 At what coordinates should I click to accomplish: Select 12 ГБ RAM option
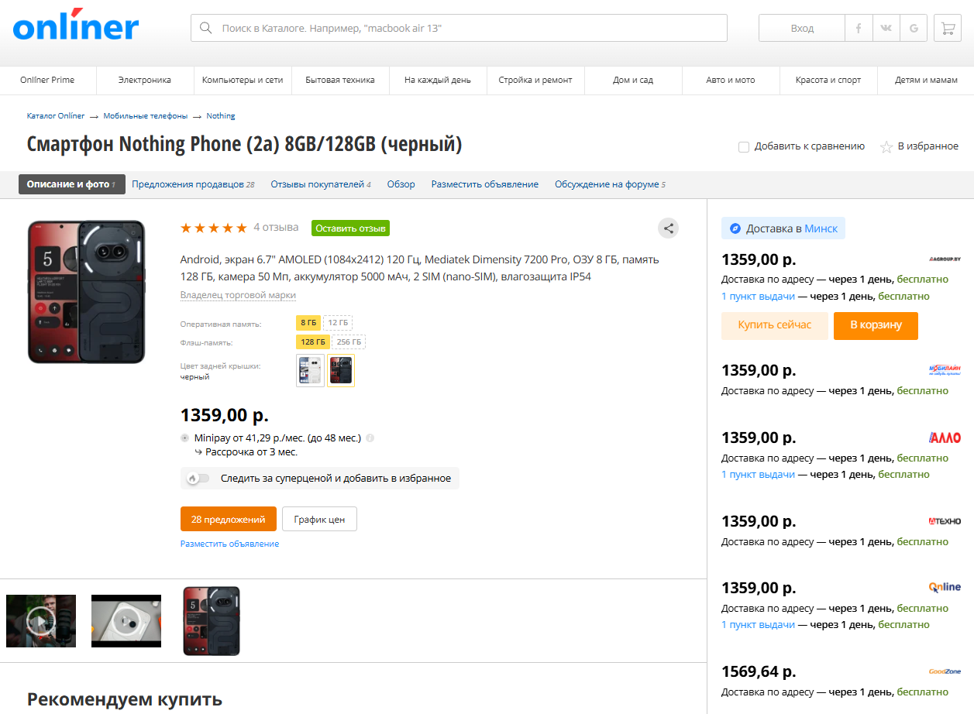click(338, 323)
